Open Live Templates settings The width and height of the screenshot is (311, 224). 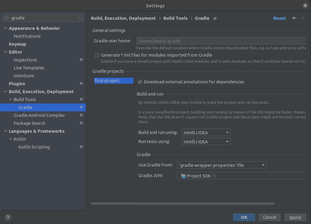click(29, 68)
